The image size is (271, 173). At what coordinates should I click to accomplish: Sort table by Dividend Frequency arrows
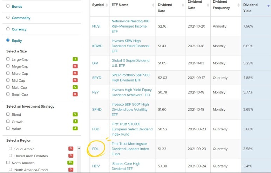pyautogui.click(x=238, y=5)
